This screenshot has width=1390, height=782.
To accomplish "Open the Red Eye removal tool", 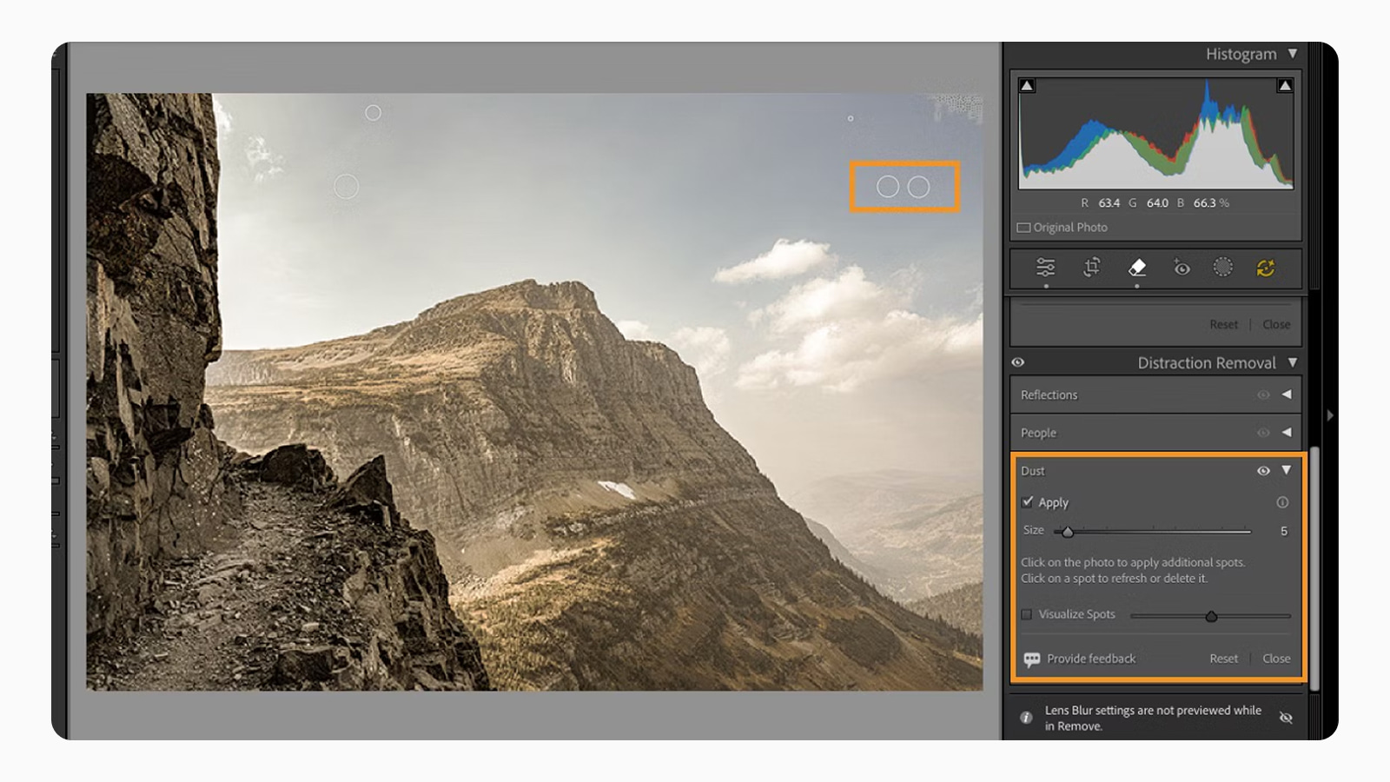I will coord(1181,268).
